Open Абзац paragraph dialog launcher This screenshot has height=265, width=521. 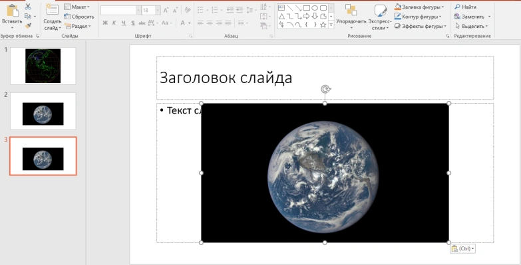click(271, 36)
